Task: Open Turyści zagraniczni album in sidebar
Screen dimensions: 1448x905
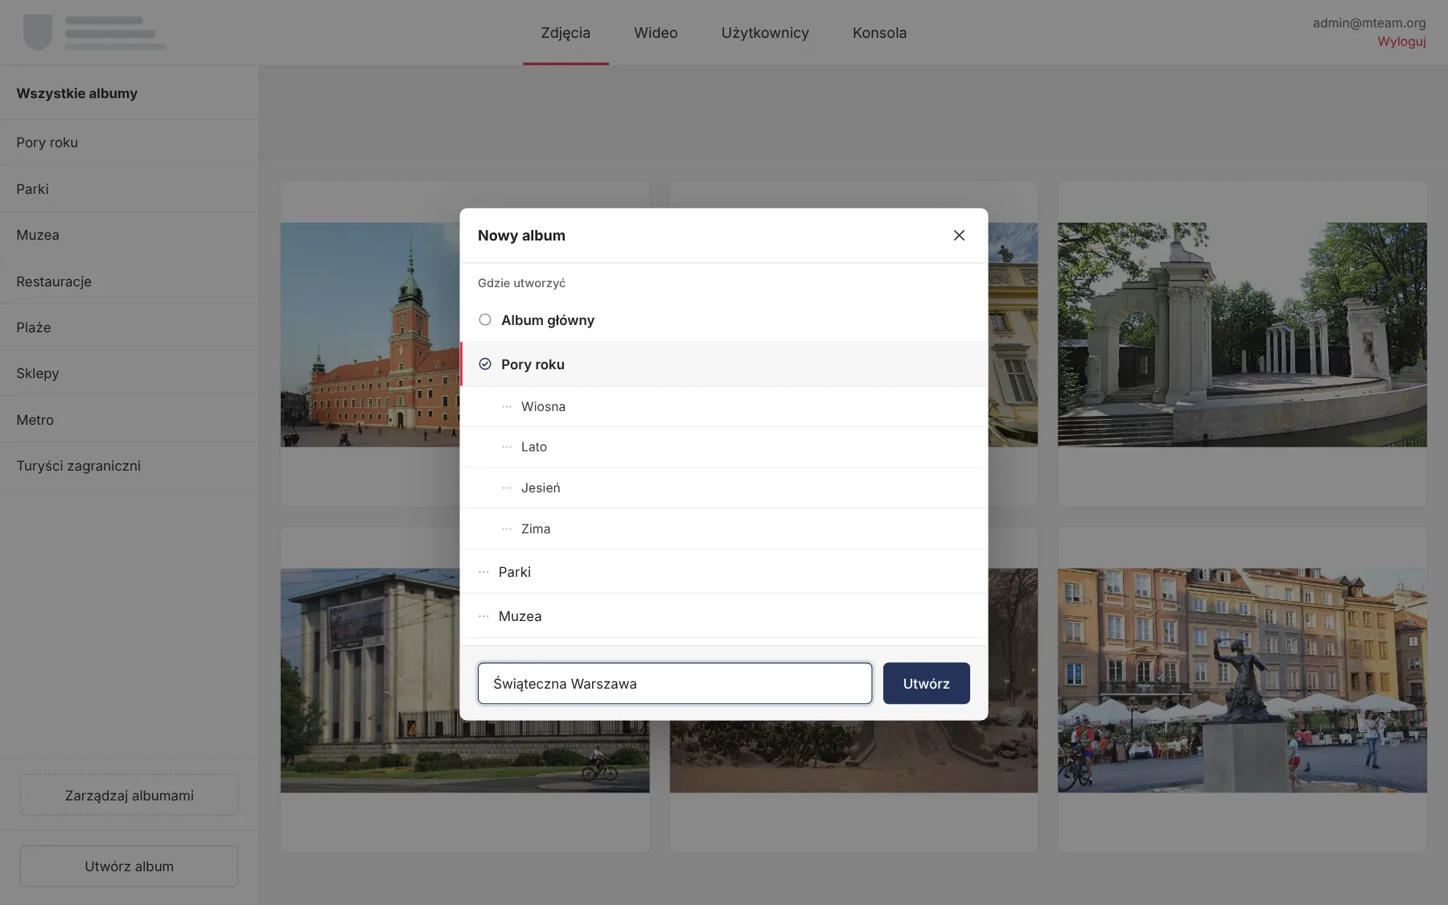Action: pyautogui.click(x=129, y=466)
